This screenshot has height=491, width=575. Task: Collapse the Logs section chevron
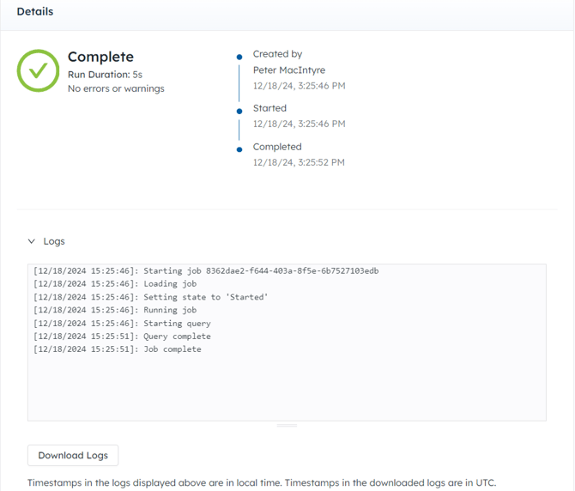[32, 241]
